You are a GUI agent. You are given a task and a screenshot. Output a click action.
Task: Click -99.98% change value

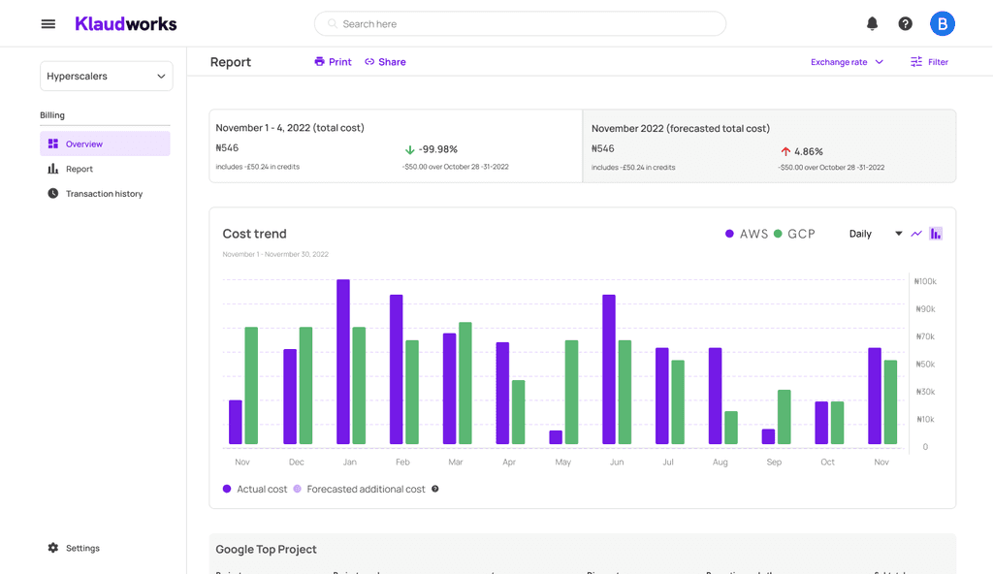point(438,149)
